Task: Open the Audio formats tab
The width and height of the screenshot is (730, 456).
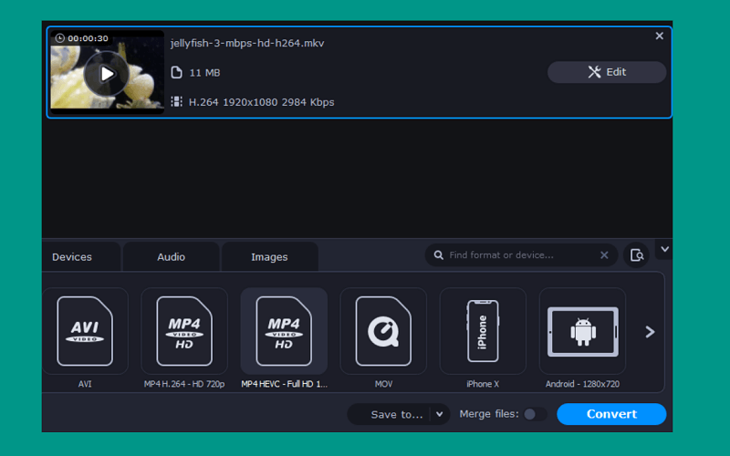Action: [171, 256]
